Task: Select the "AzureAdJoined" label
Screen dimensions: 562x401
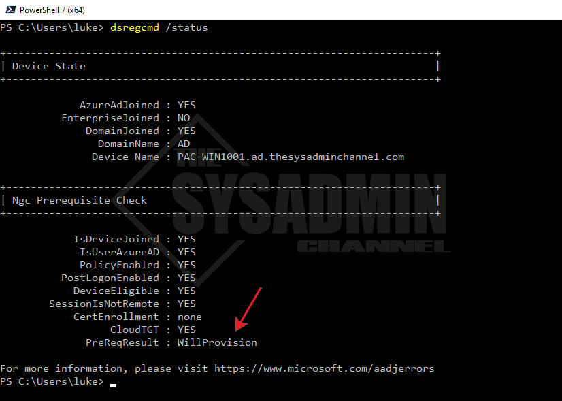Action: pyautogui.click(x=119, y=105)
